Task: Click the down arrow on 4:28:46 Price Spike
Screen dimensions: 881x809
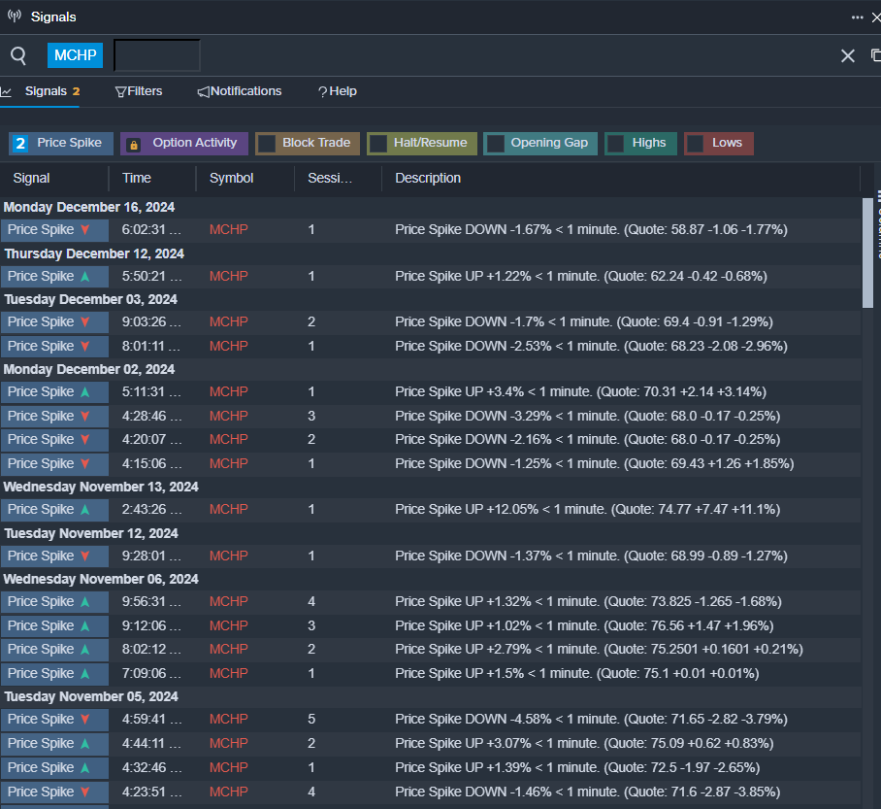Action: [84, 416]
